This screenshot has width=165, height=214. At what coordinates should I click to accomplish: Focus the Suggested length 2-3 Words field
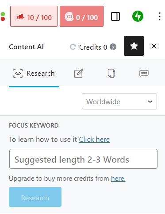(83, 159)
